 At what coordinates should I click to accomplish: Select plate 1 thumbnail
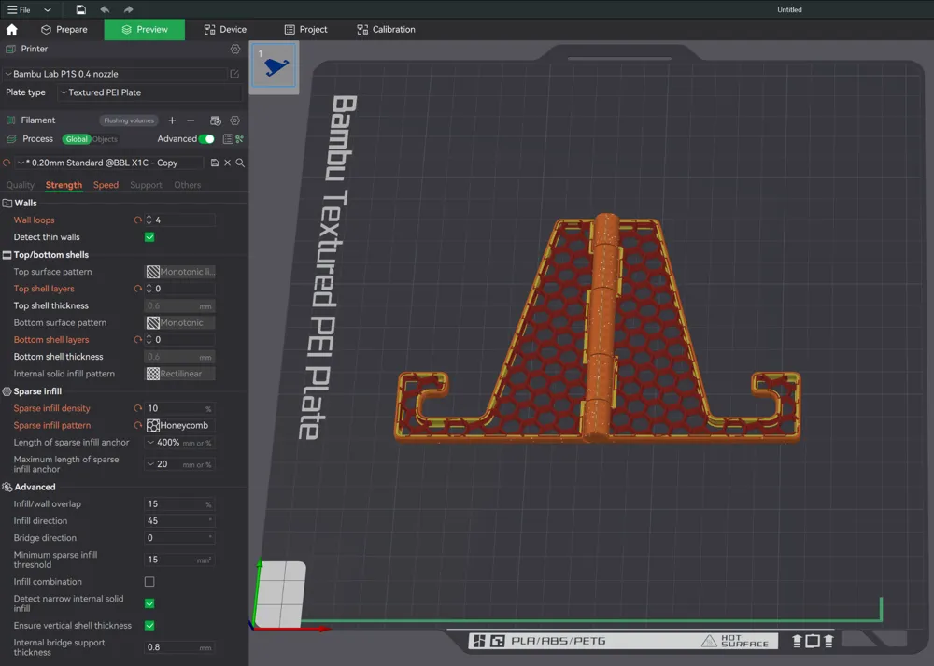274,65
